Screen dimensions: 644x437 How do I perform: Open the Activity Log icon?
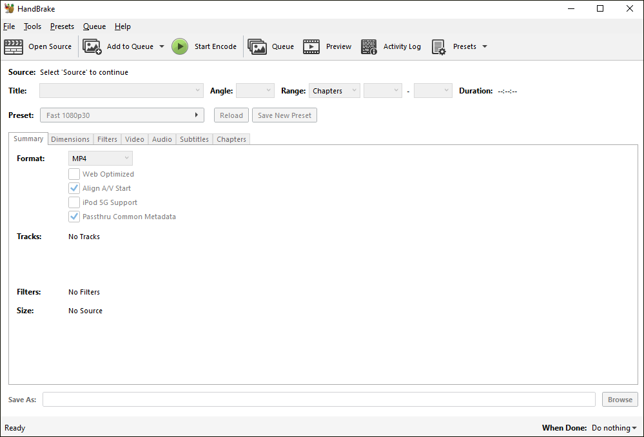369,46
